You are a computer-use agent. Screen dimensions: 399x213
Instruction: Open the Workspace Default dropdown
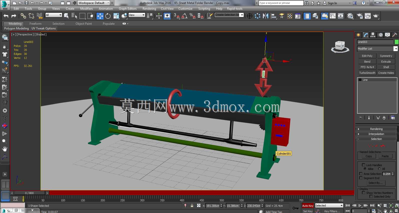(x=94, y=3)
